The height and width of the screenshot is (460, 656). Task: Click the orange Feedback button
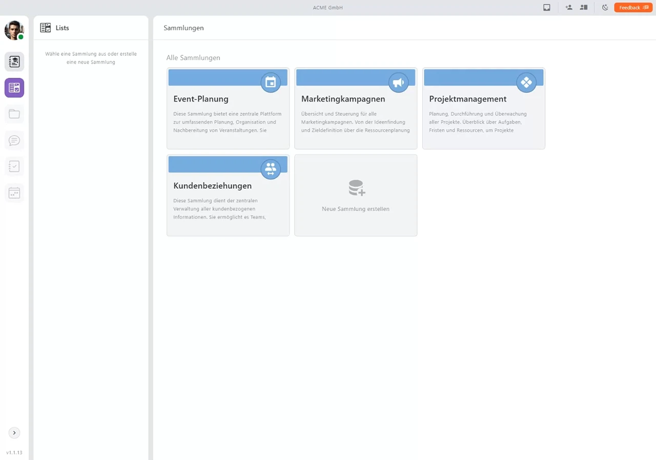tap(633, 8)
